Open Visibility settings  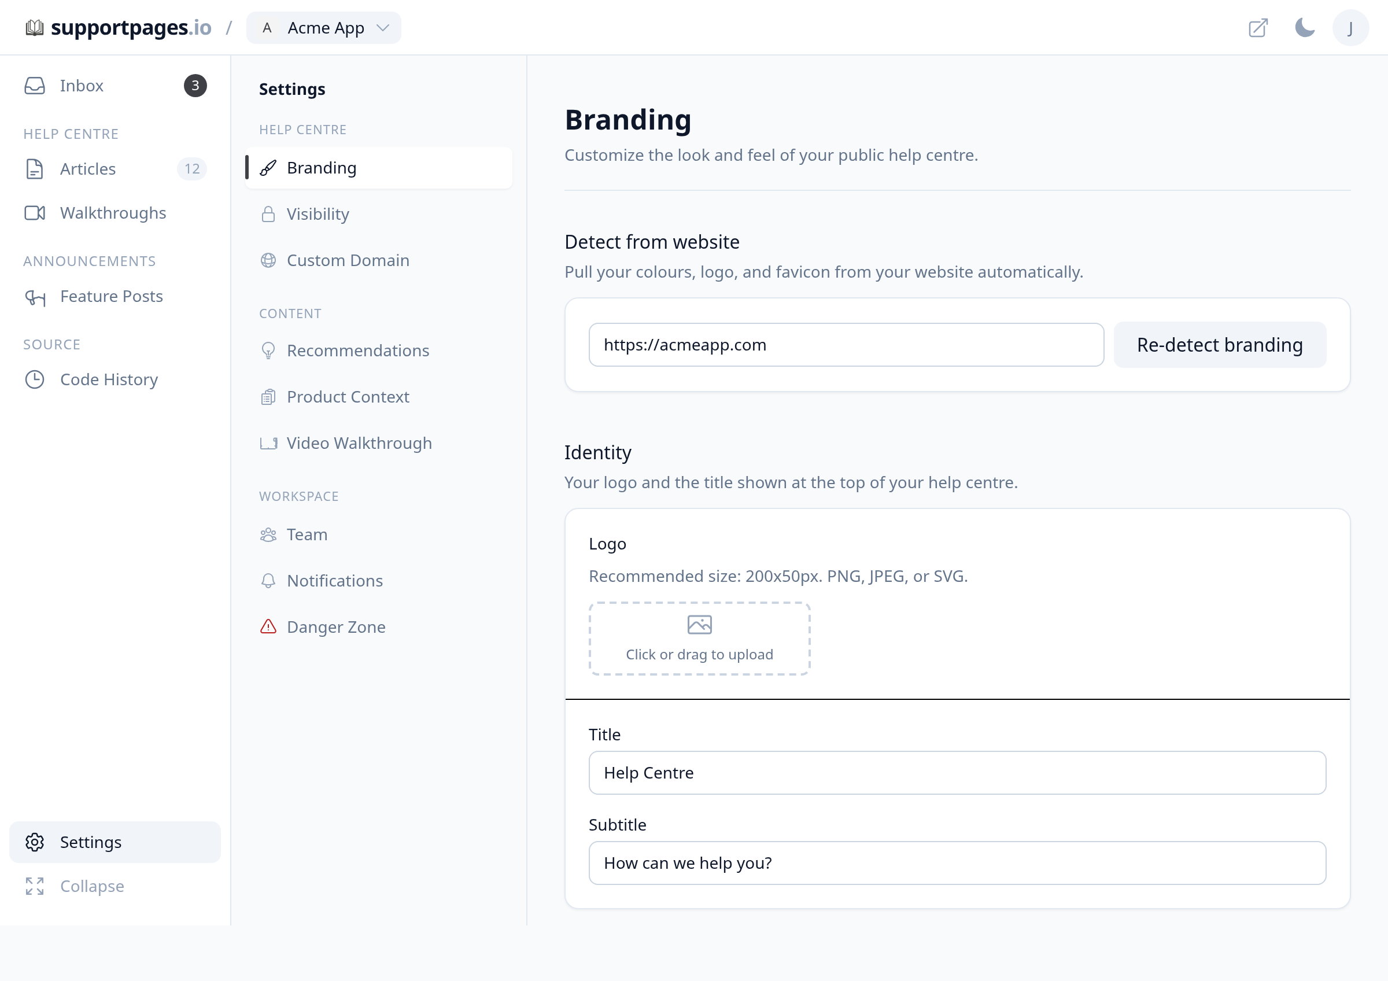379,214
